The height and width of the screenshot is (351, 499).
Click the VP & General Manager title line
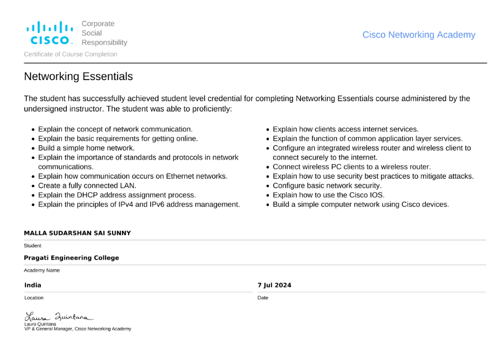click(77, 329)
